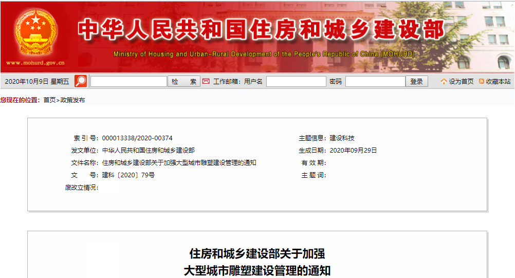515x278 pixels.
Task: Focus the 用户名 username field
Action: pyautogui.click(x=296, y=81)
